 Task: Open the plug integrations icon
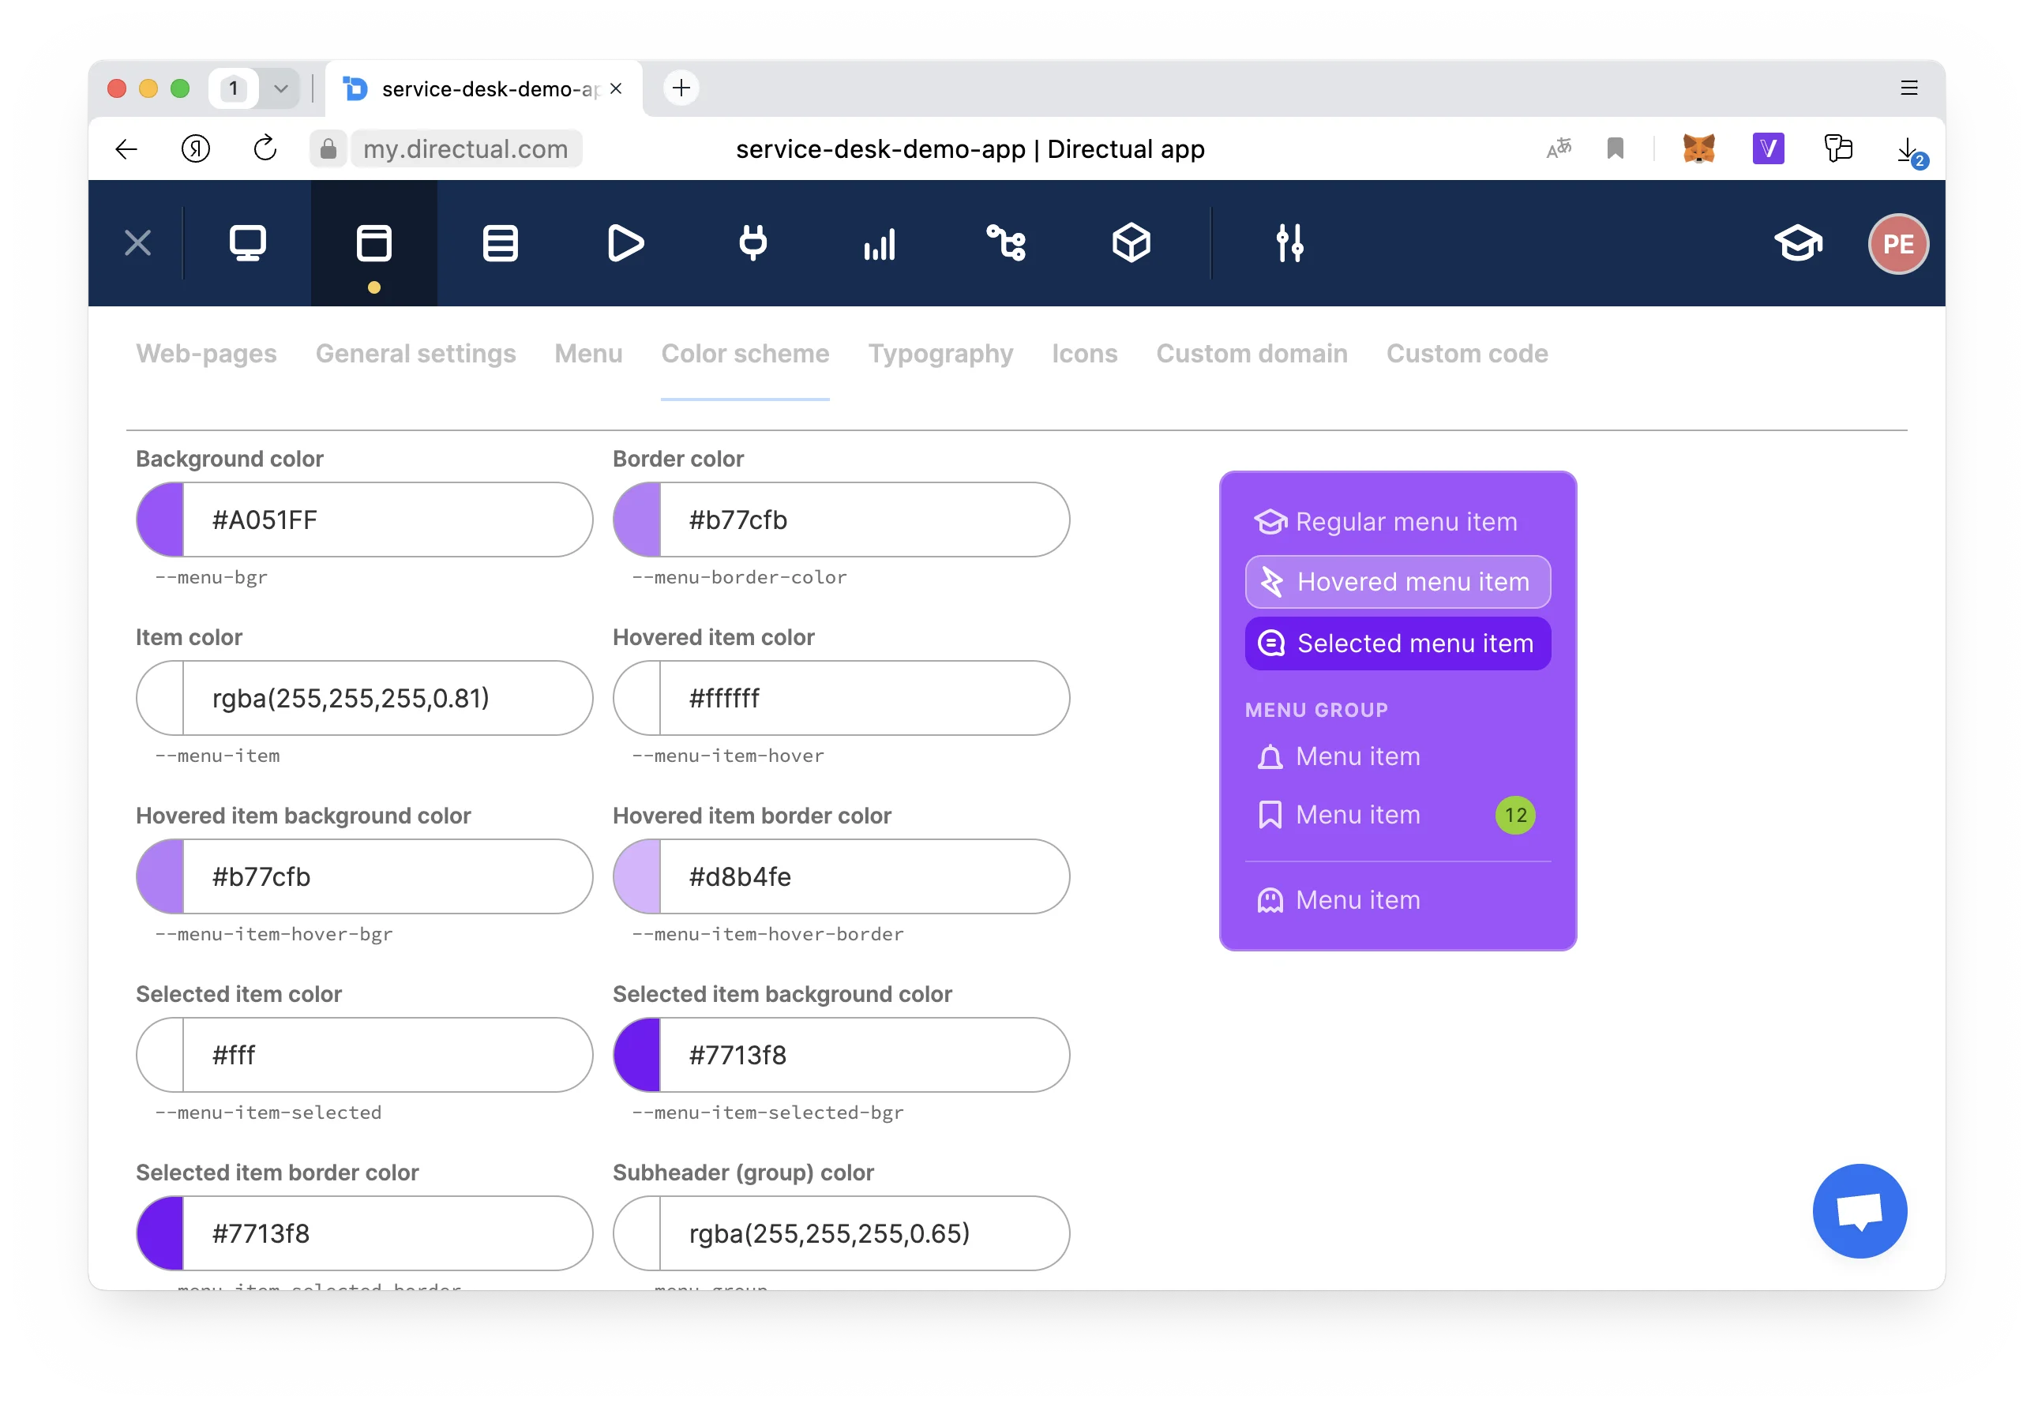753,243
